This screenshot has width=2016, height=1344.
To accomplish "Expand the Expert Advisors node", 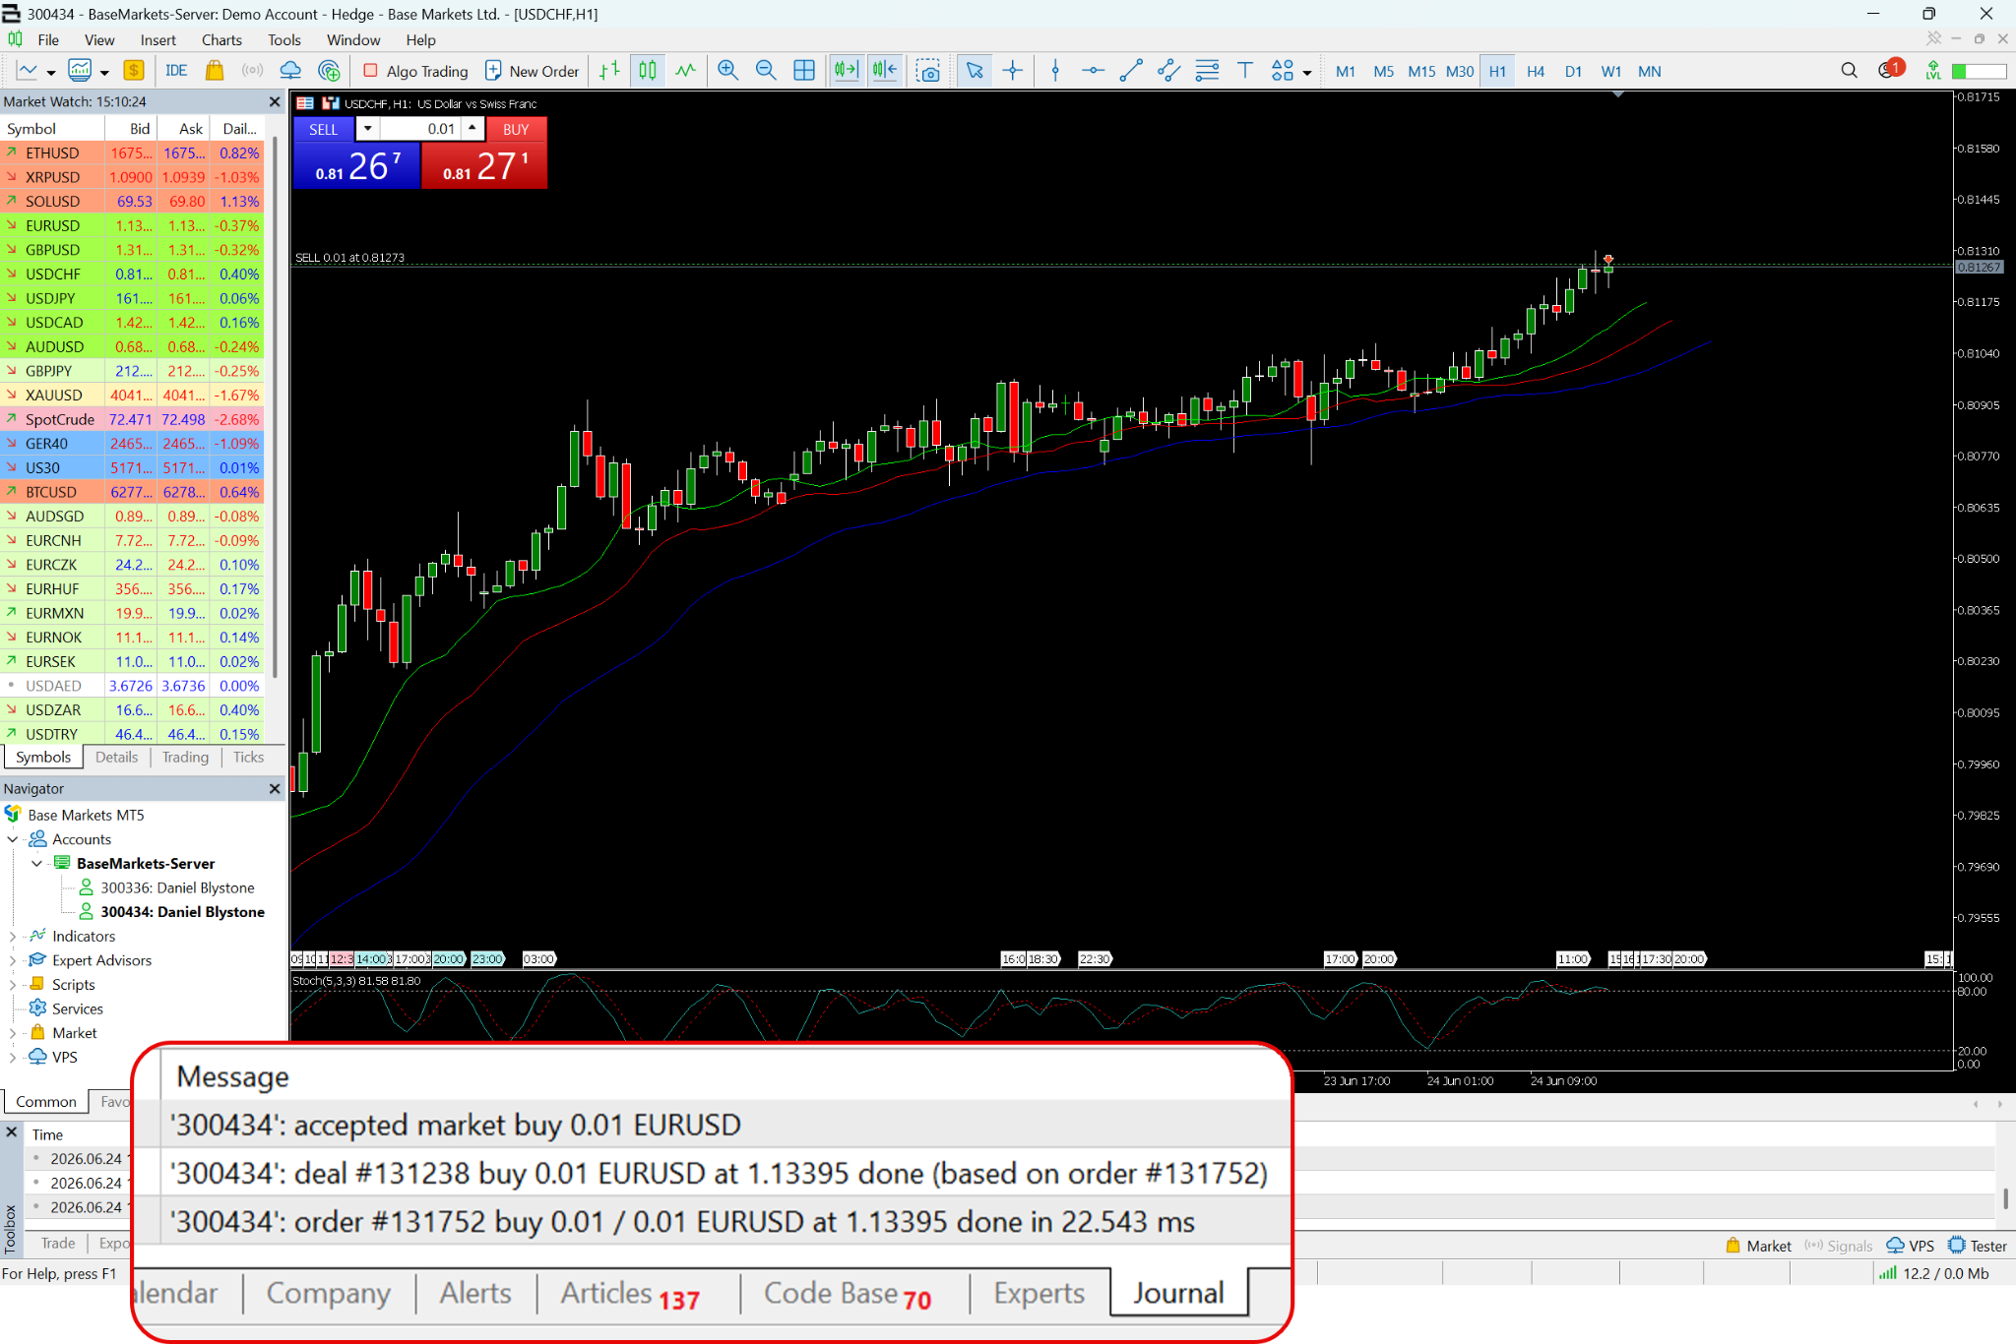I will click(x=13, y=960).
